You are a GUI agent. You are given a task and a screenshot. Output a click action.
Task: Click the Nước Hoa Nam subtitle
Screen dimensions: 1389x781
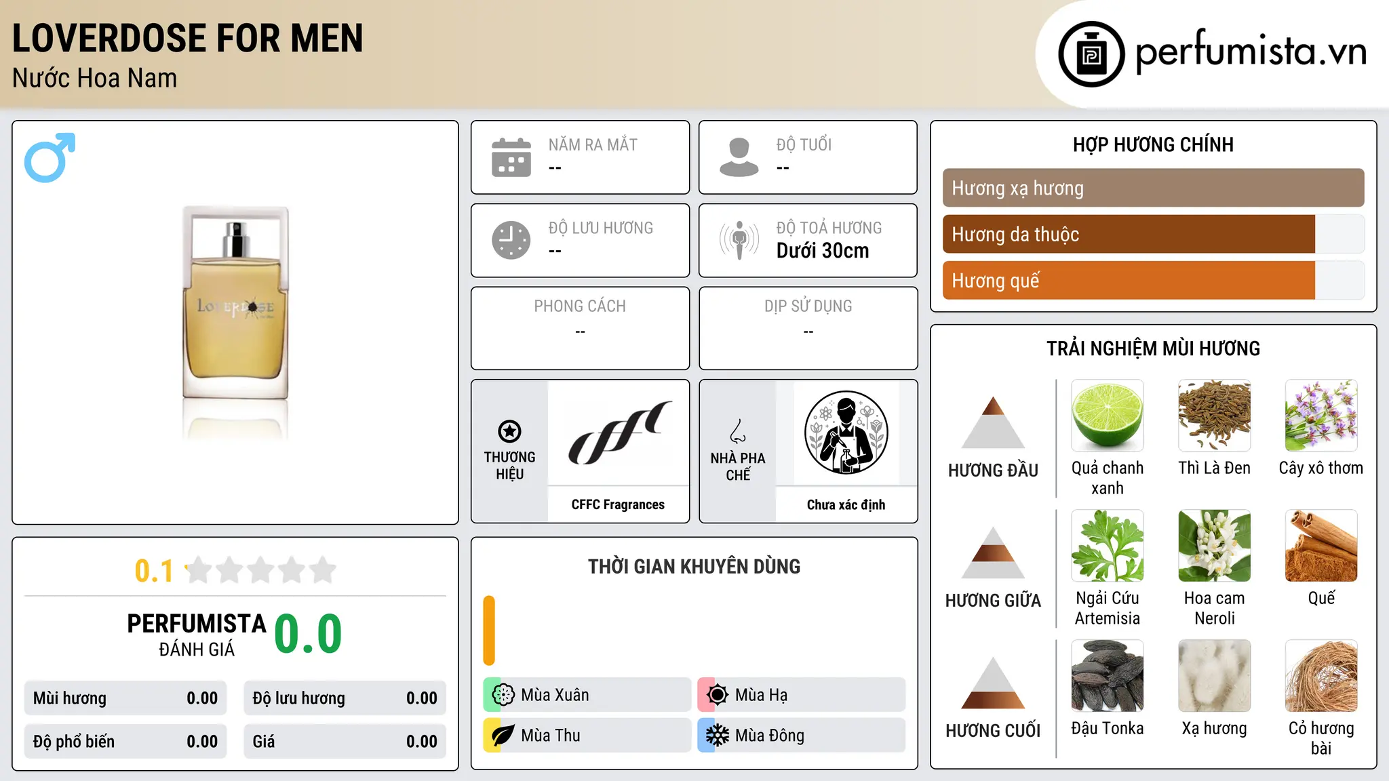pos(95,78)
